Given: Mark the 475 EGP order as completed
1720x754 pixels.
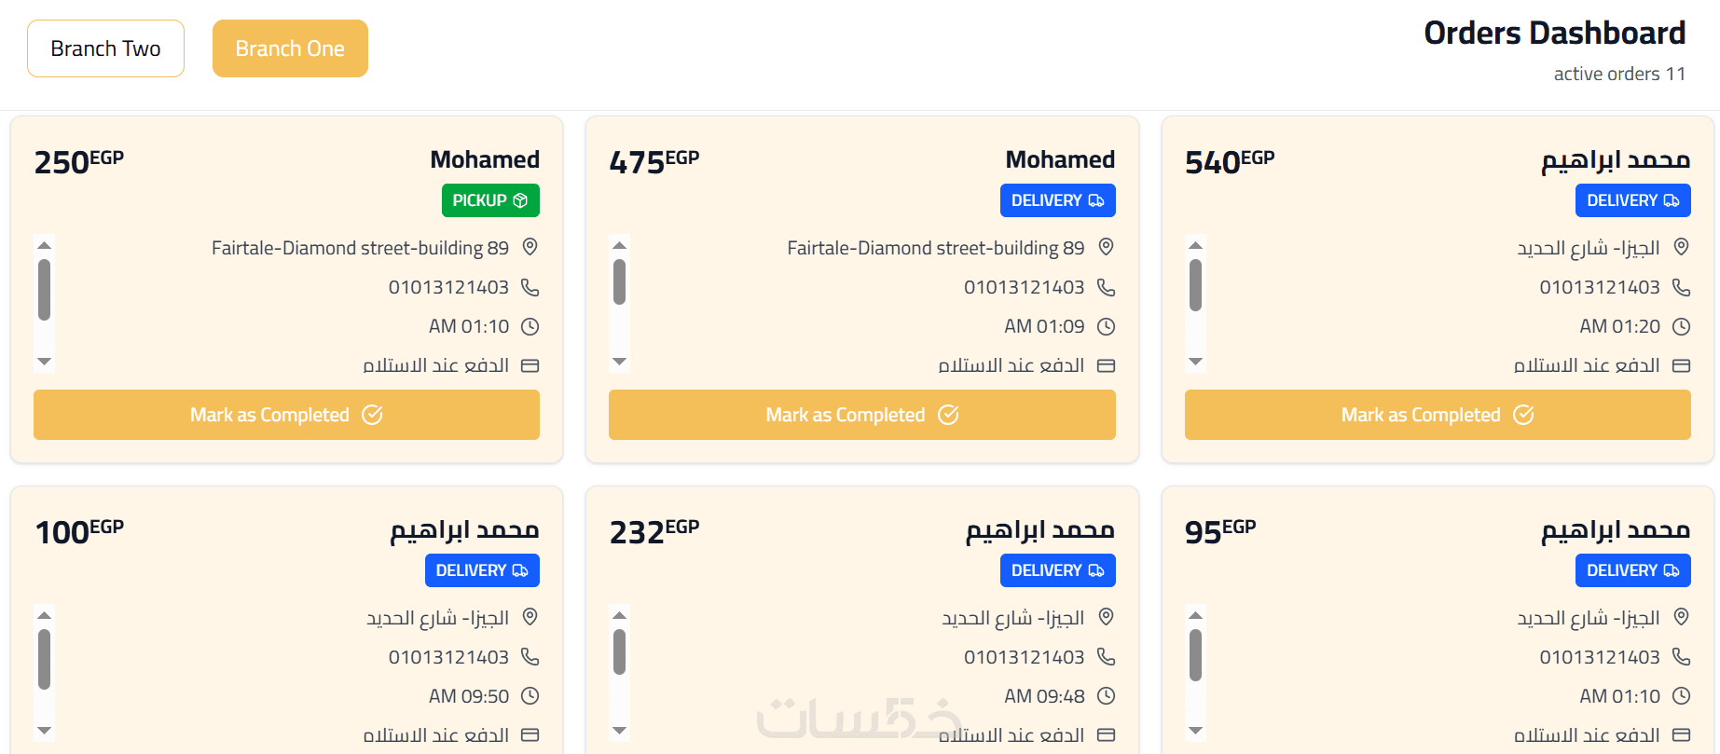Looking at the screenshot, I should (861, 415).
